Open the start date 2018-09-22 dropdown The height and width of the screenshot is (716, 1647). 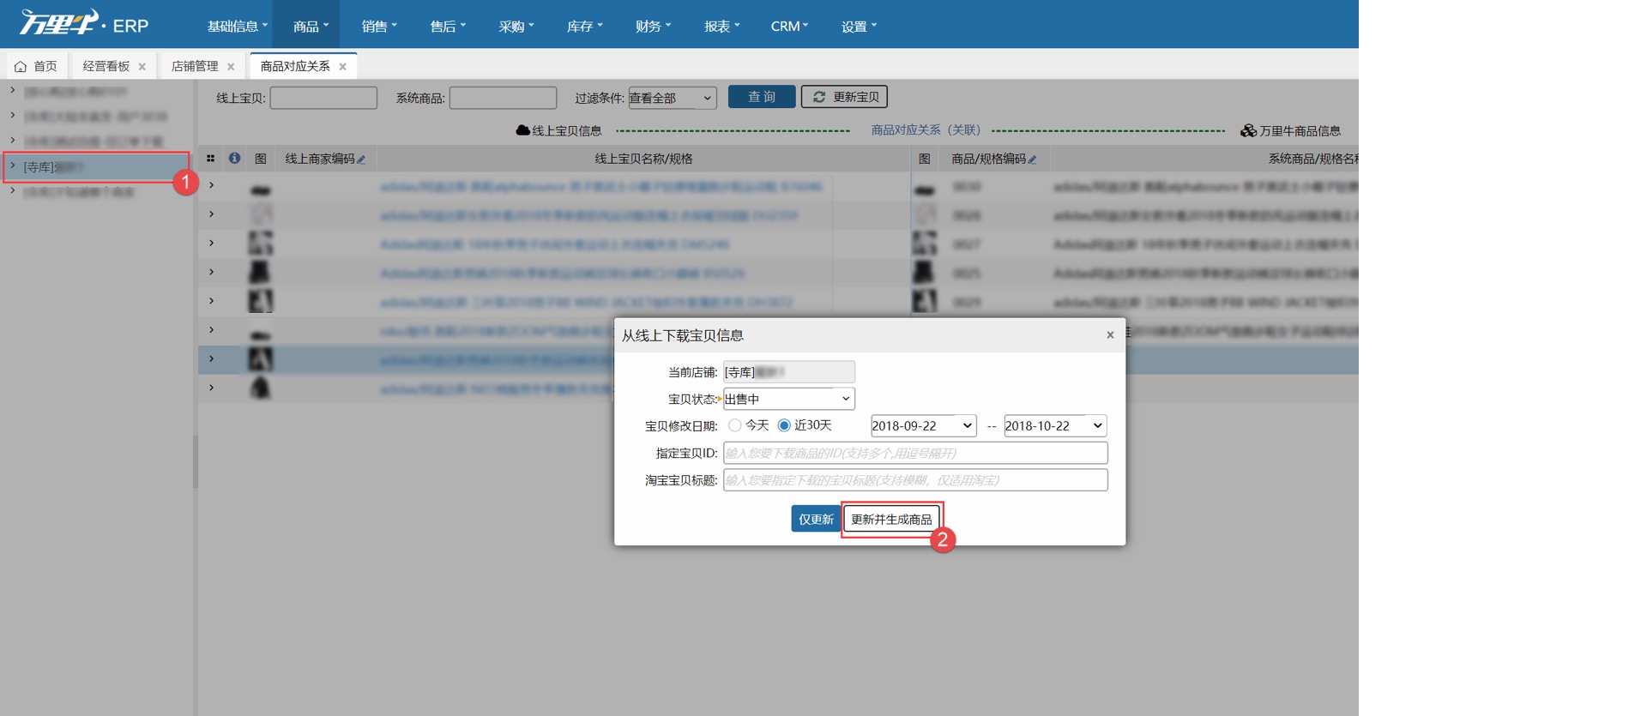click(924, 426)
